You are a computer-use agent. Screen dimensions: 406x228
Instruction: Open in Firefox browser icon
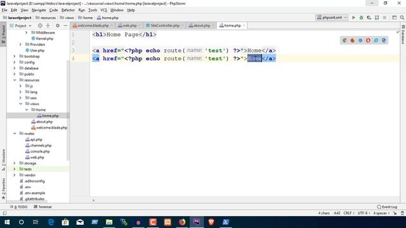tap(353, 41)
